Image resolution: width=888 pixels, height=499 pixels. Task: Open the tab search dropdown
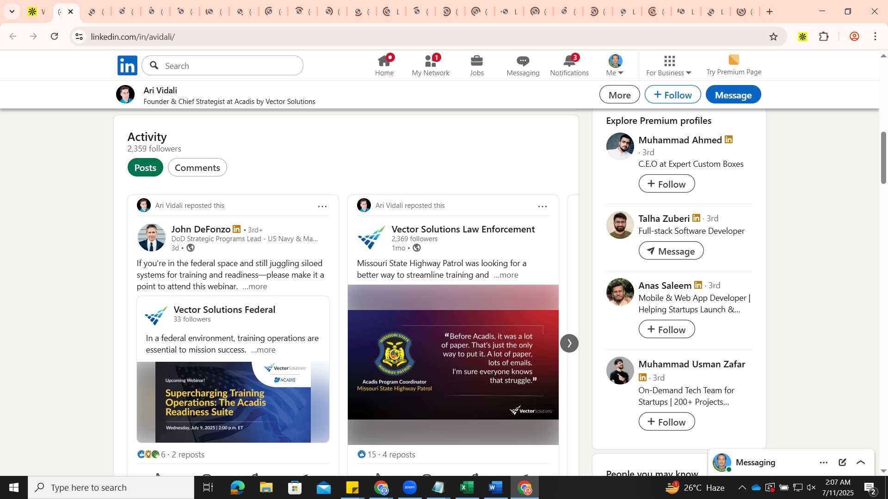point(12,12)
